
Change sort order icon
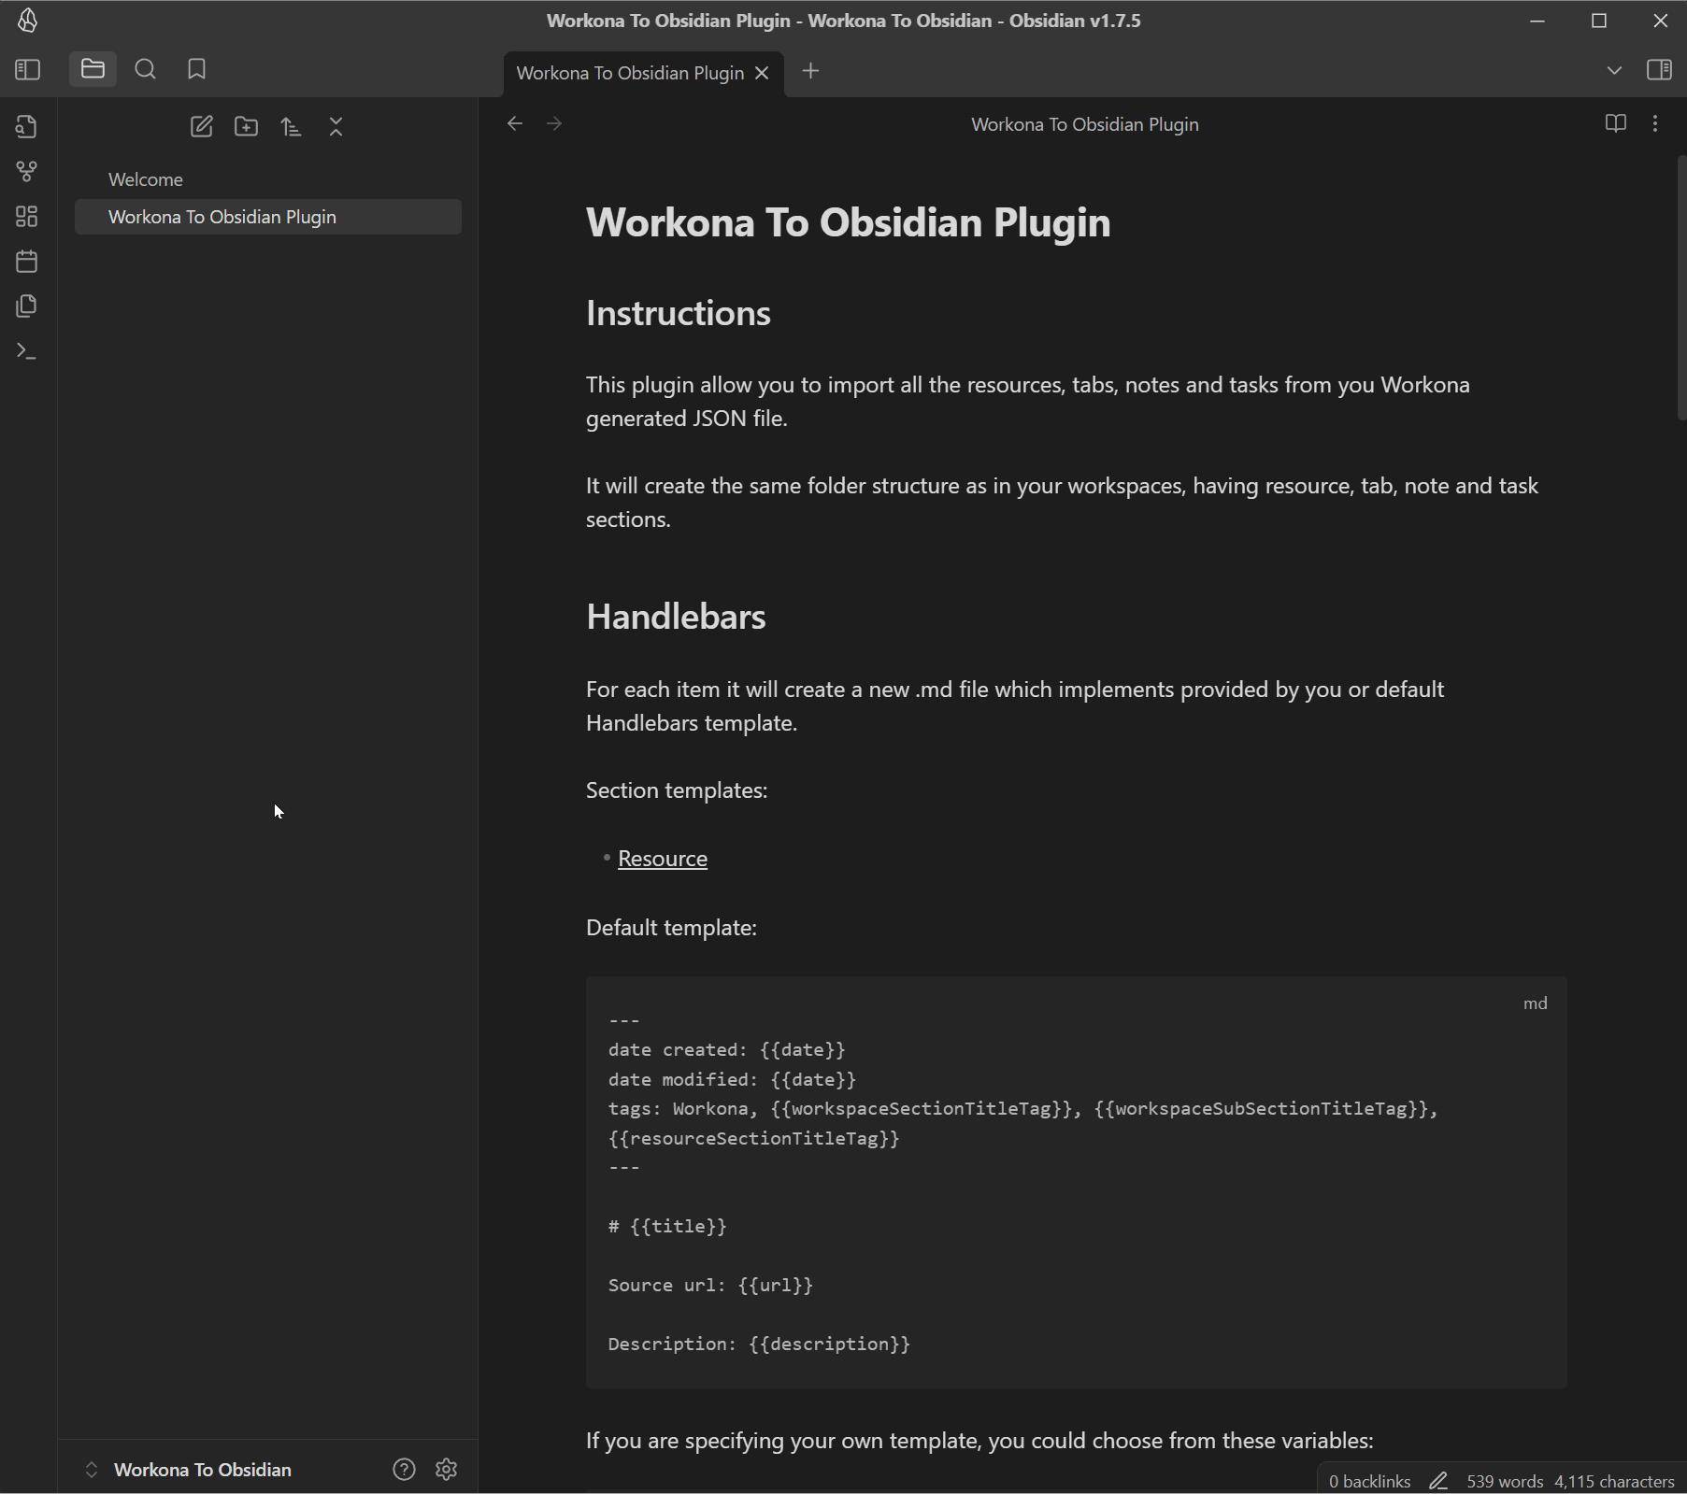(x=292, y=127)
